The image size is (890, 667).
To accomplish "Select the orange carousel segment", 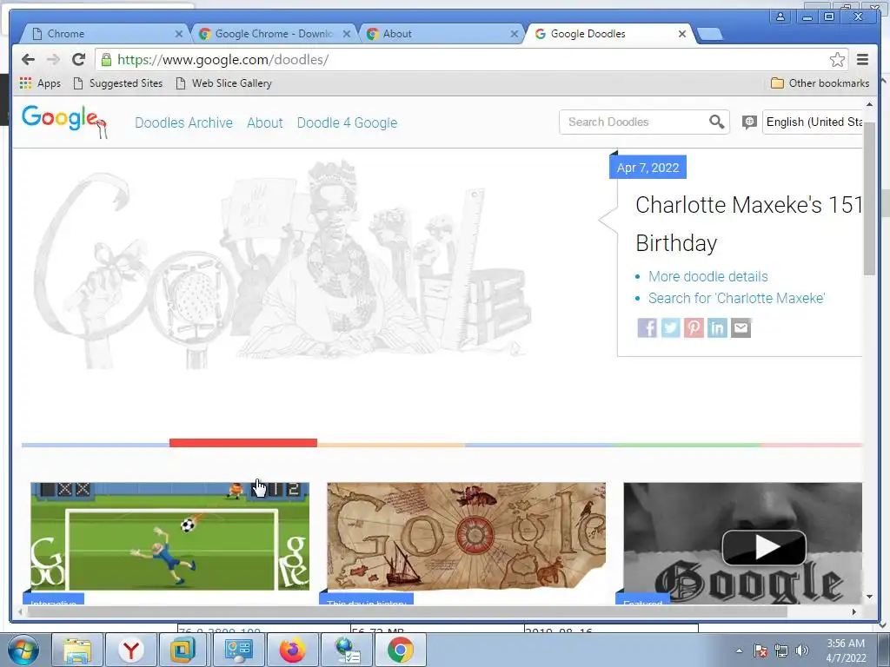I will (x=390, y=446).
